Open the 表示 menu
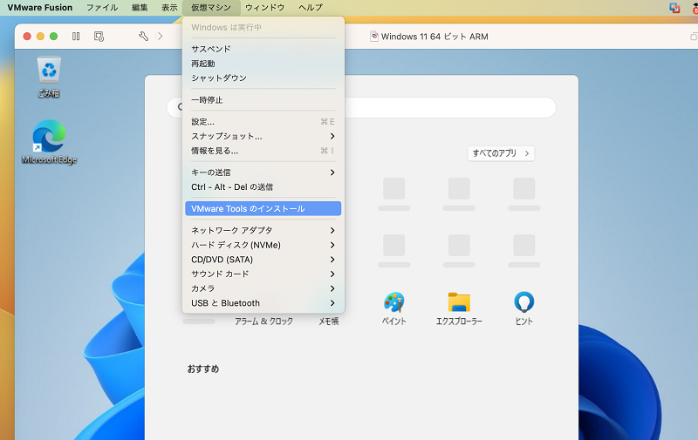698x440 pixels. [x=169, y=8]
